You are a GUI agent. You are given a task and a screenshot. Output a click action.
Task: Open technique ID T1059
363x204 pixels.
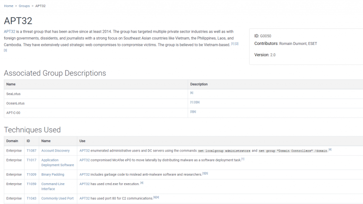click(x=32, y=184)
